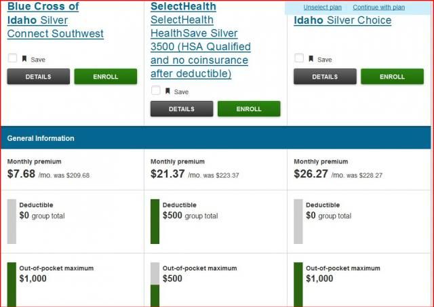Click the Unselect plan link
434x307 pixels.
pyautogui.click(x=323, y=7)
